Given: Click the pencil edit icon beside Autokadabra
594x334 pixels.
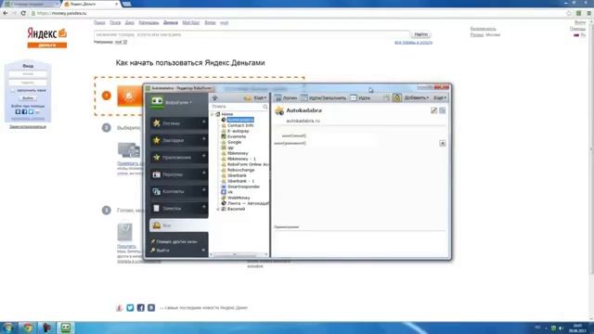Looking at the screenshot, I should coord(433,110).
